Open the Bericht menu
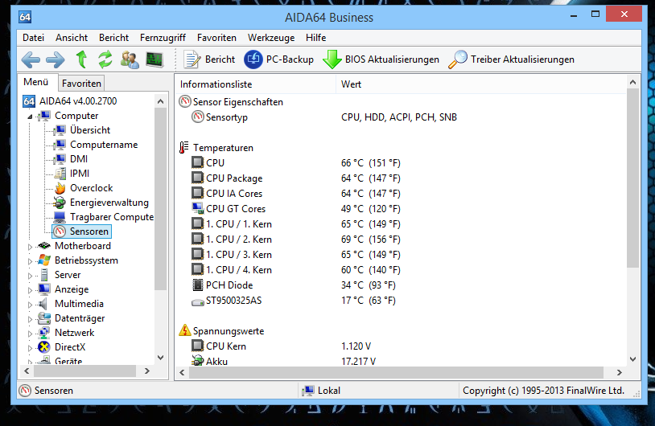This screenshot has width=655, height=426. coord(113,38)
